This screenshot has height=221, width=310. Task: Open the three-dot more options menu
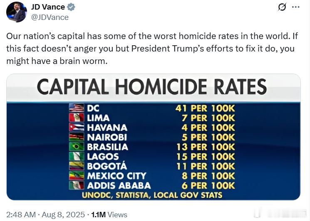(295, 7)
